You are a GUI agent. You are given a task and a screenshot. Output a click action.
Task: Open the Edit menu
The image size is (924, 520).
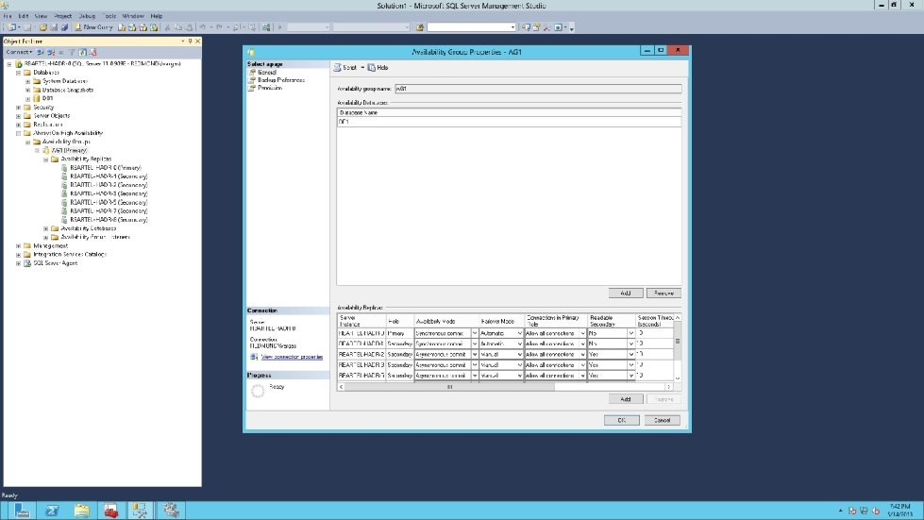coord(24,16)
